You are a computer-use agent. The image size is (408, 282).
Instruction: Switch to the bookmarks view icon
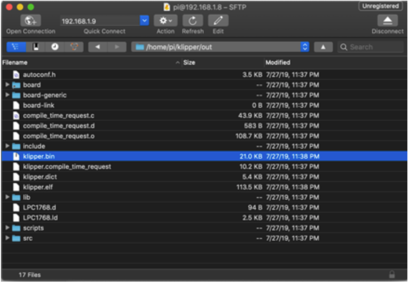(x=35, y=47)
